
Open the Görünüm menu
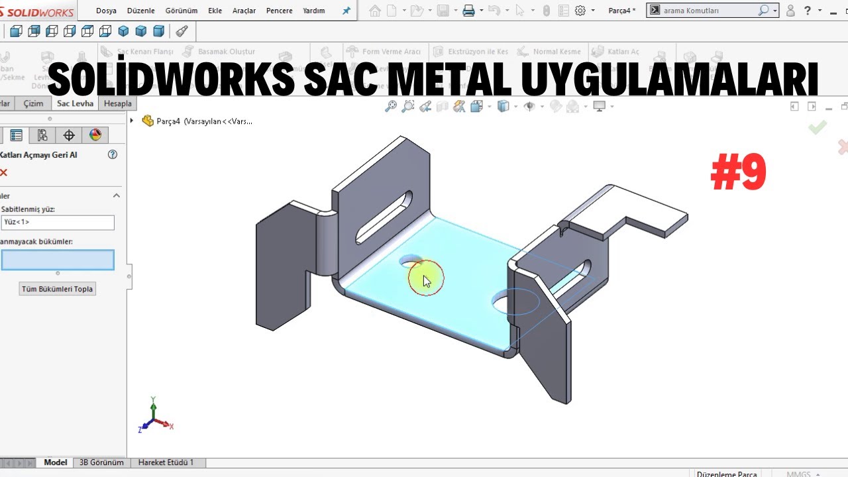click(x=182, y=11)
